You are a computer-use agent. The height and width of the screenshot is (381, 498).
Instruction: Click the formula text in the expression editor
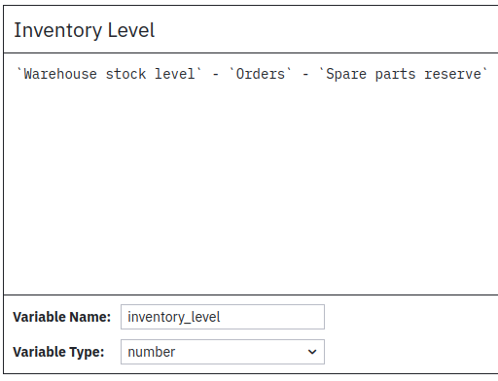[x=252, y=74]
